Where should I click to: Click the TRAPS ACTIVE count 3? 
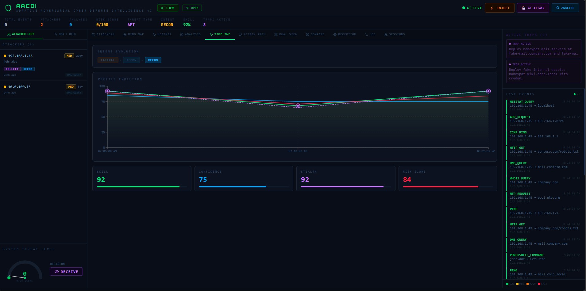[x=204, y=25]
